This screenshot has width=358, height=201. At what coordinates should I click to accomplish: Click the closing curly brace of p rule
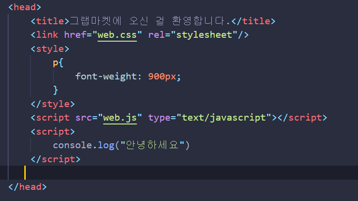point(55,90)
